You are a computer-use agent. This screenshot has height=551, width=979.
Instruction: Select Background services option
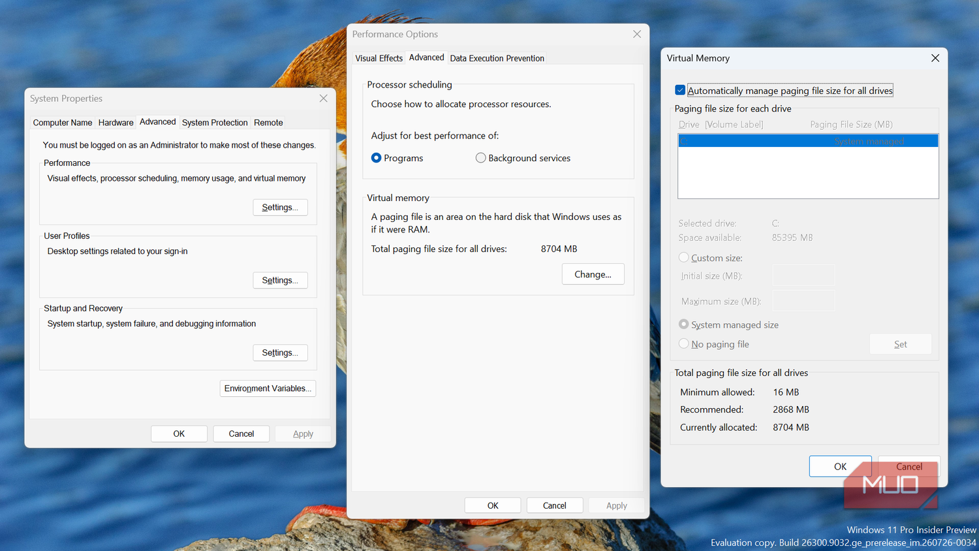[480, 158]
